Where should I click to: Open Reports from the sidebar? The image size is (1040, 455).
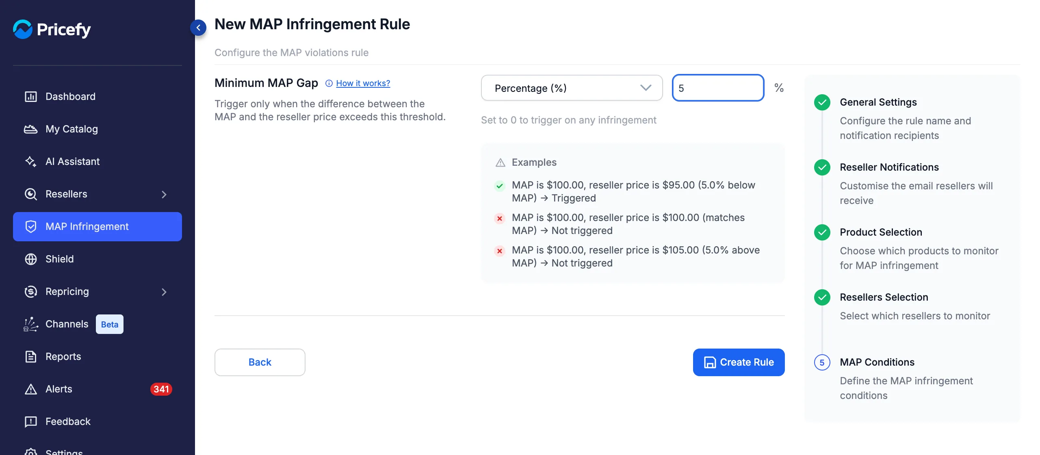click(x=97, y=357)
